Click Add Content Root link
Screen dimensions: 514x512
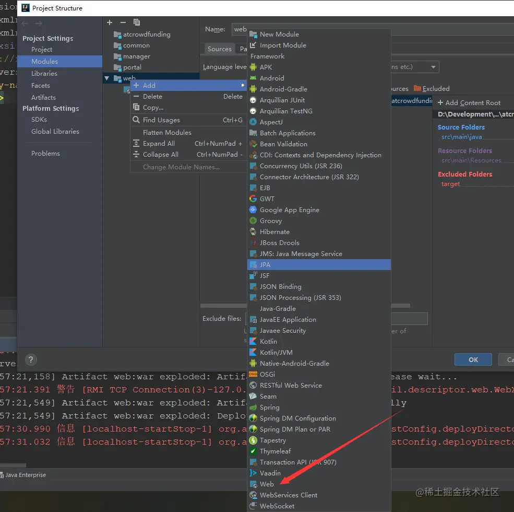click(x=469, y=103)
